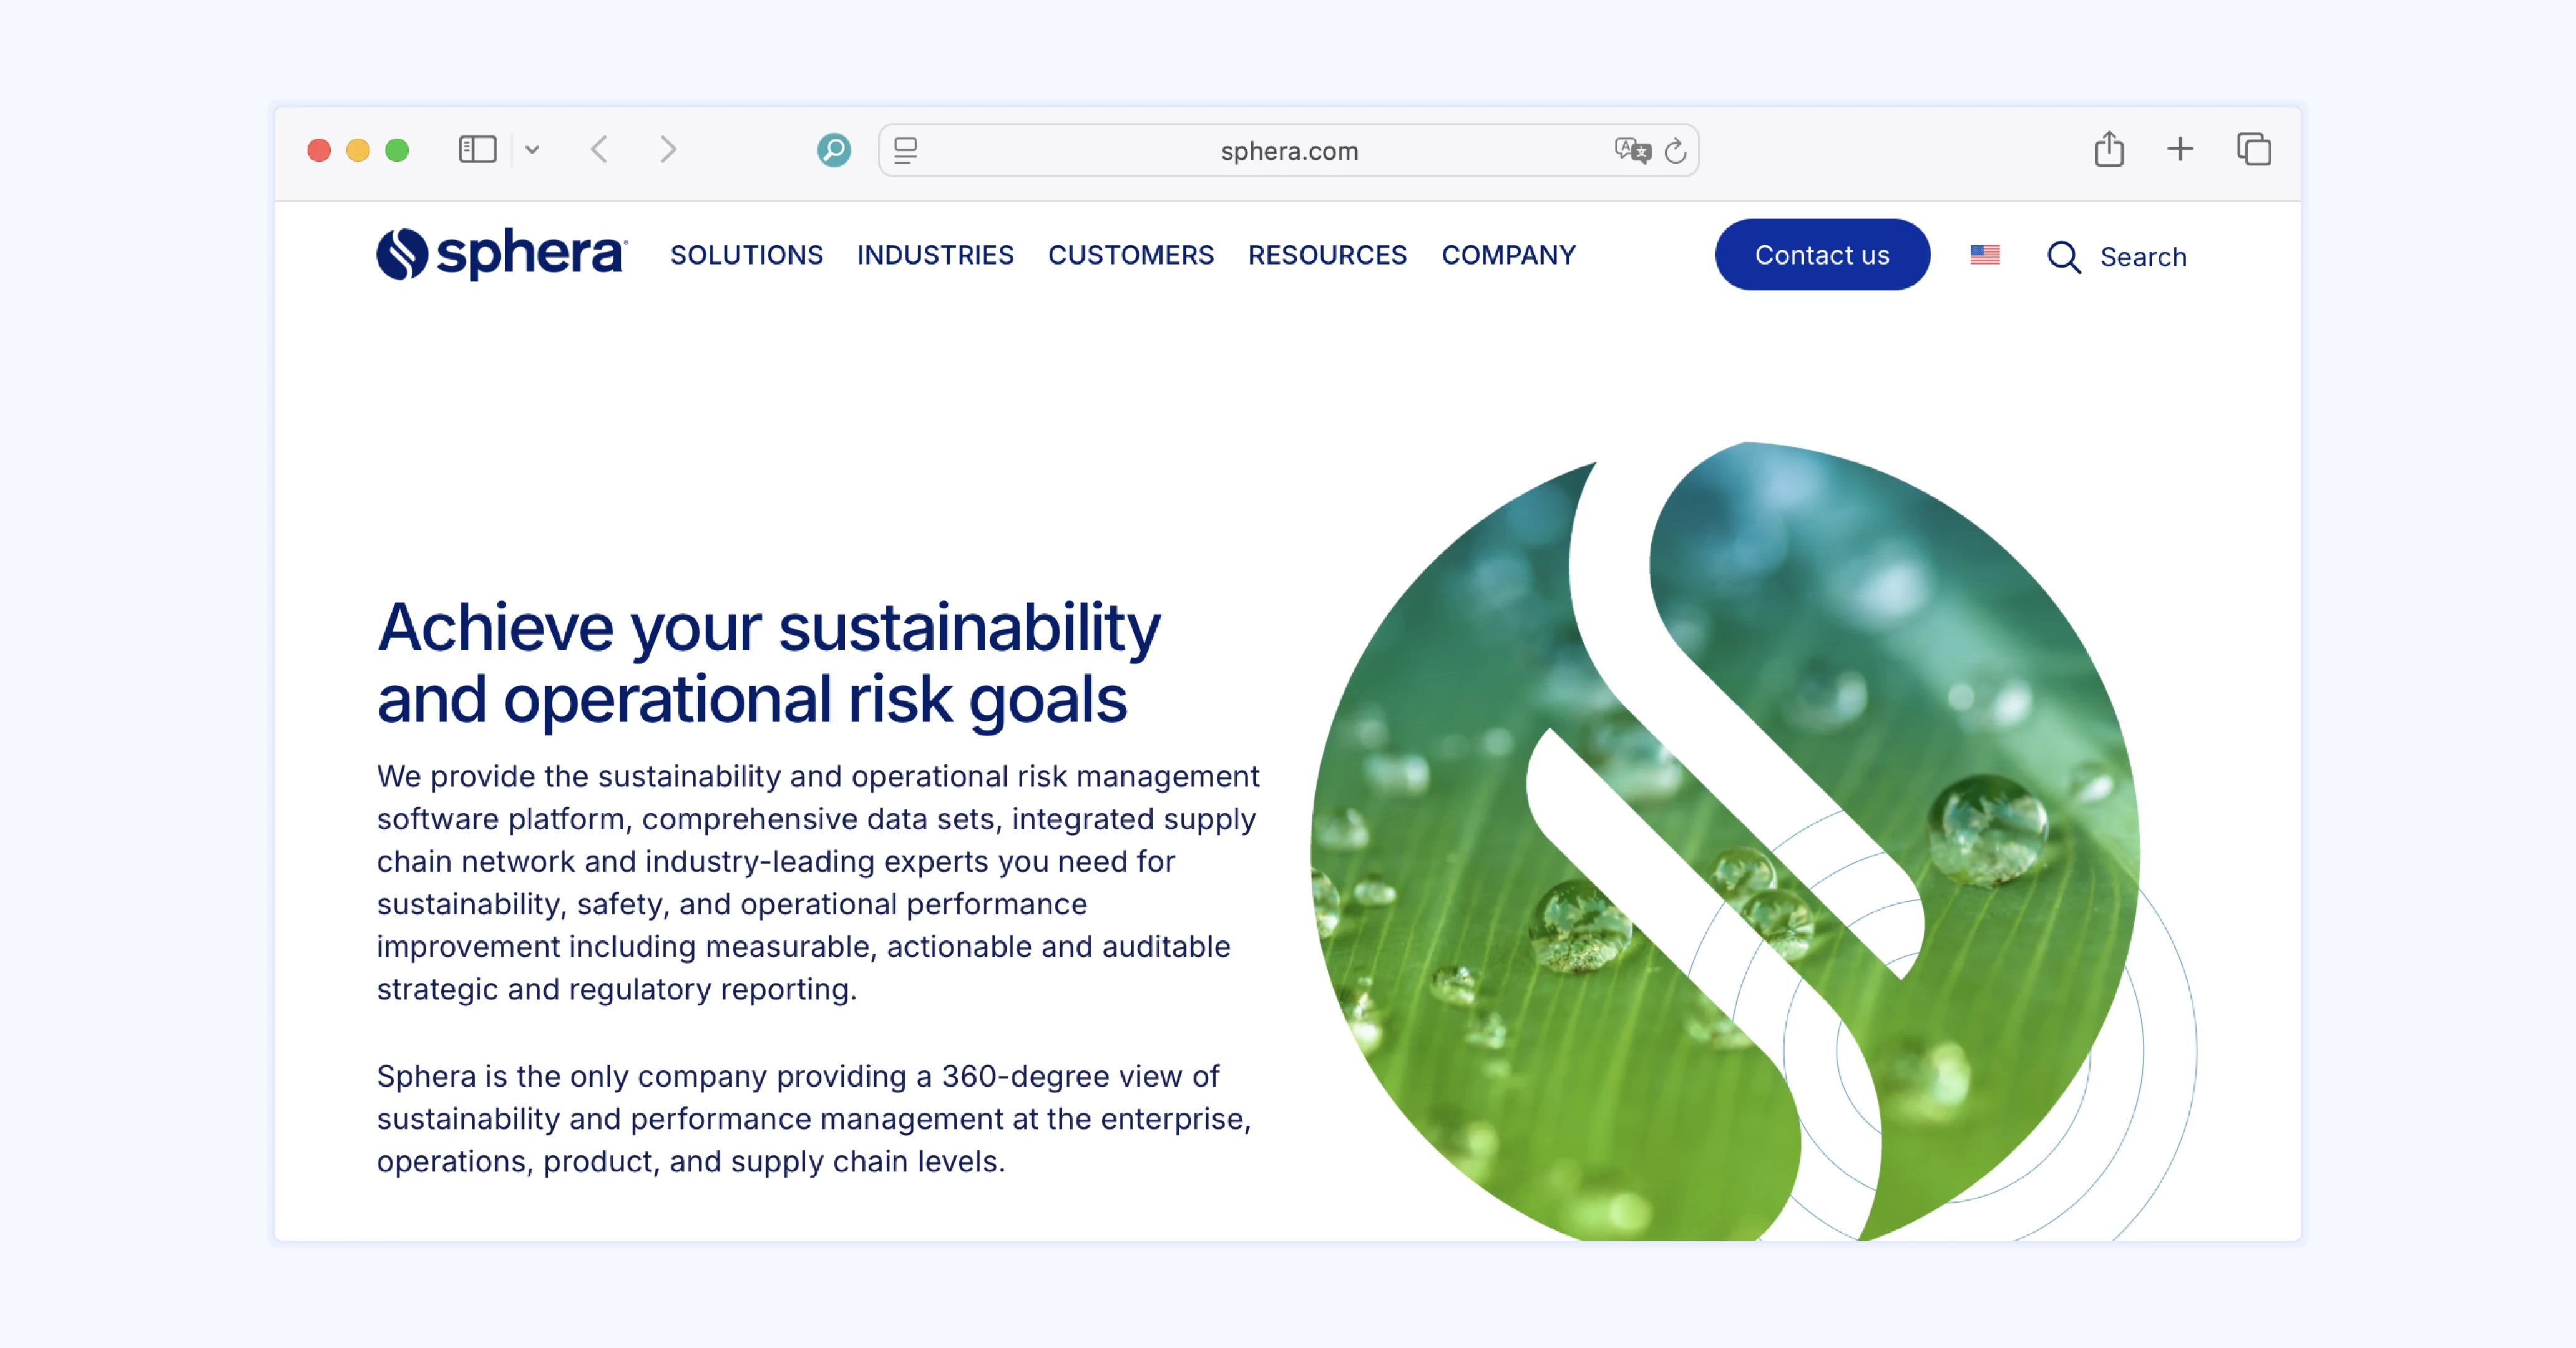The height and width of the screenshot is (1348, 2576).
Task: Open the RESOURCES menu
Action: click(x=1327, y=255)
